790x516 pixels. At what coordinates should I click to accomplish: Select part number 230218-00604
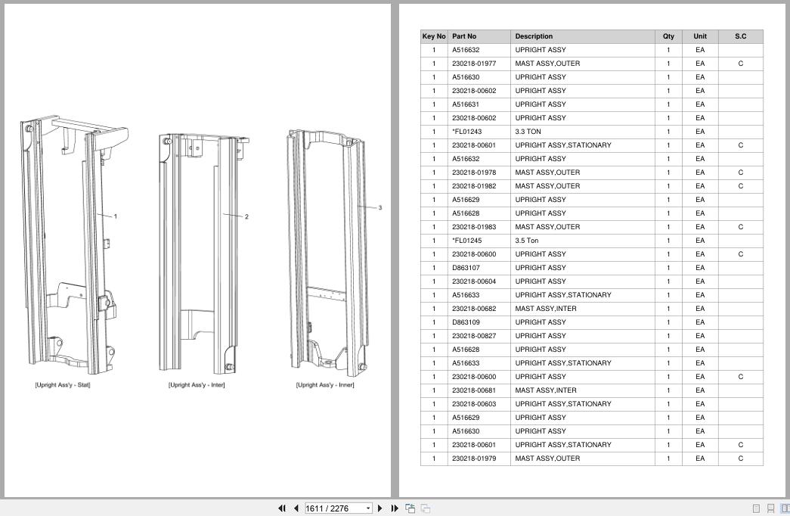pyautogui.click(x=473, y=281)
